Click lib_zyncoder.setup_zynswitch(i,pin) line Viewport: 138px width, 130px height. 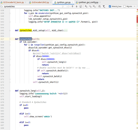click(x=48, y=19)
